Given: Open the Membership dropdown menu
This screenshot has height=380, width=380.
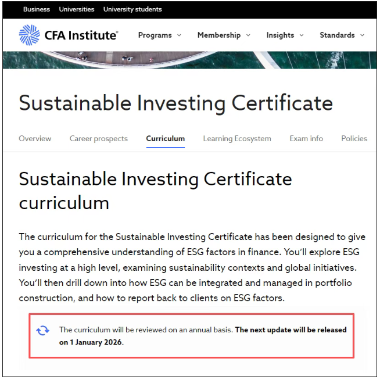Looking at the screenshot, I should 224,35.
